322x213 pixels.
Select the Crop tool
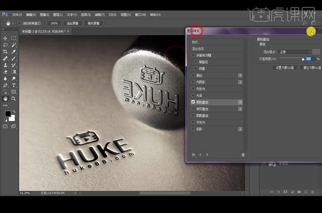pyautogui.click(x=5, y=52)
